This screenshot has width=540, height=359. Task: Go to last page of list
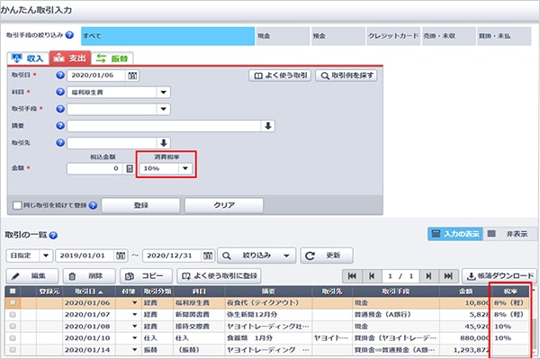point(448,276)
